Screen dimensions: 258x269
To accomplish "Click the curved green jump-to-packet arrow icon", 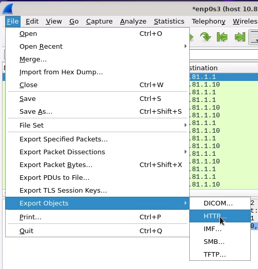I will click(206, 37).
